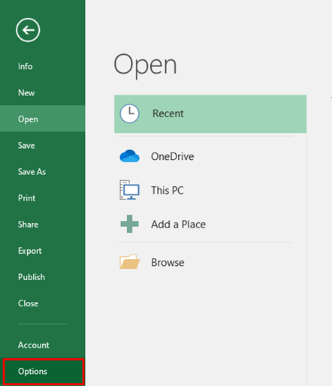Open the Account page
The width and height of the screenshot is (332, 386).
(43, 345)
